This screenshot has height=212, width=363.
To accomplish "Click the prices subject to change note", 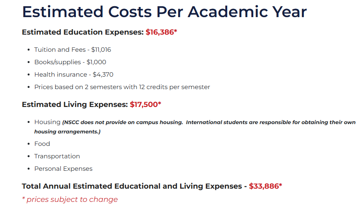I will point(70,200).
